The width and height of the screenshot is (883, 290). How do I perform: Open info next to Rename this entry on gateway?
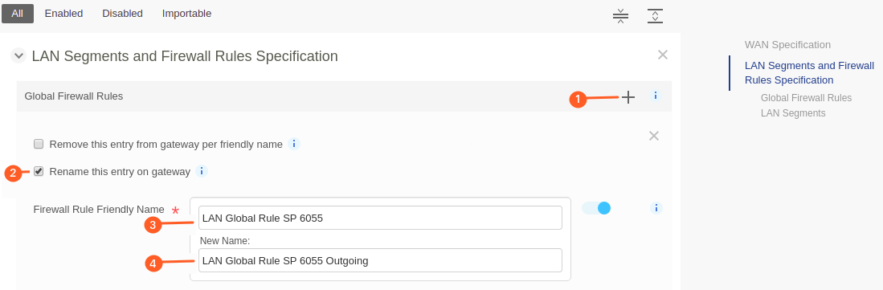click(202, 170)
